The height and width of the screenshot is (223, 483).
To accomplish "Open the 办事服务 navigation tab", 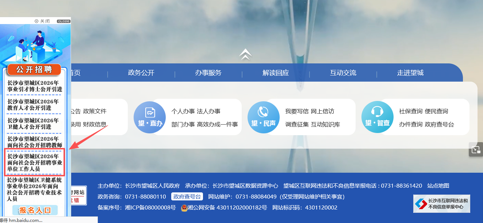I will pyautogui.click(x=208, y=73).
